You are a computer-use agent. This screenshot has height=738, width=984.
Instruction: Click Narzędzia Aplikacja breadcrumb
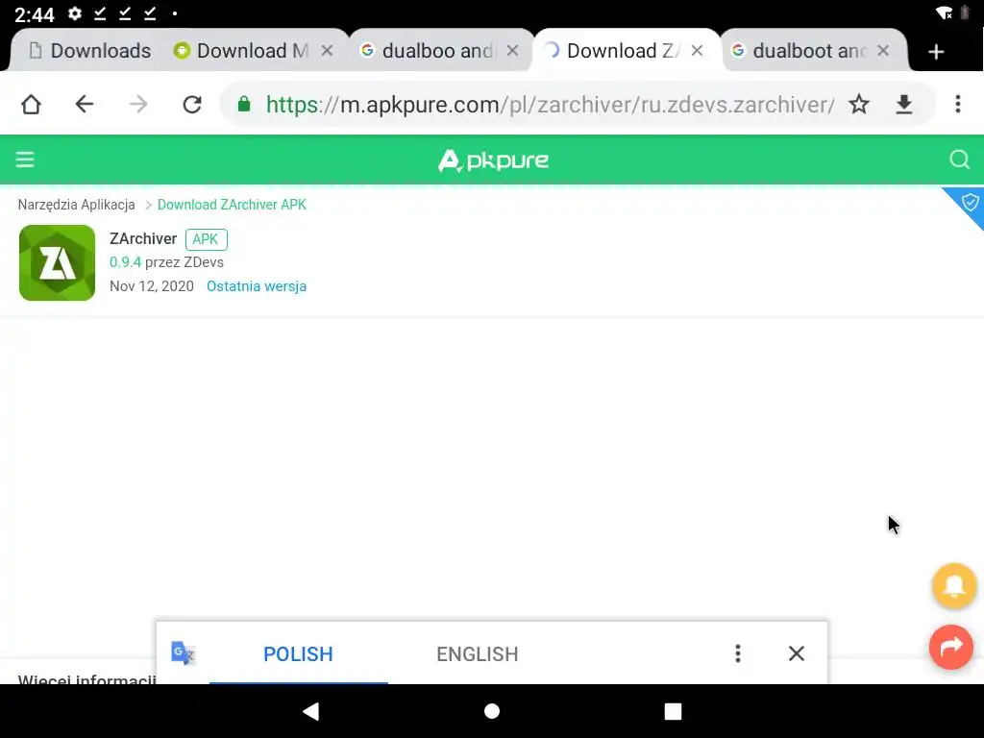click(77, 205)
